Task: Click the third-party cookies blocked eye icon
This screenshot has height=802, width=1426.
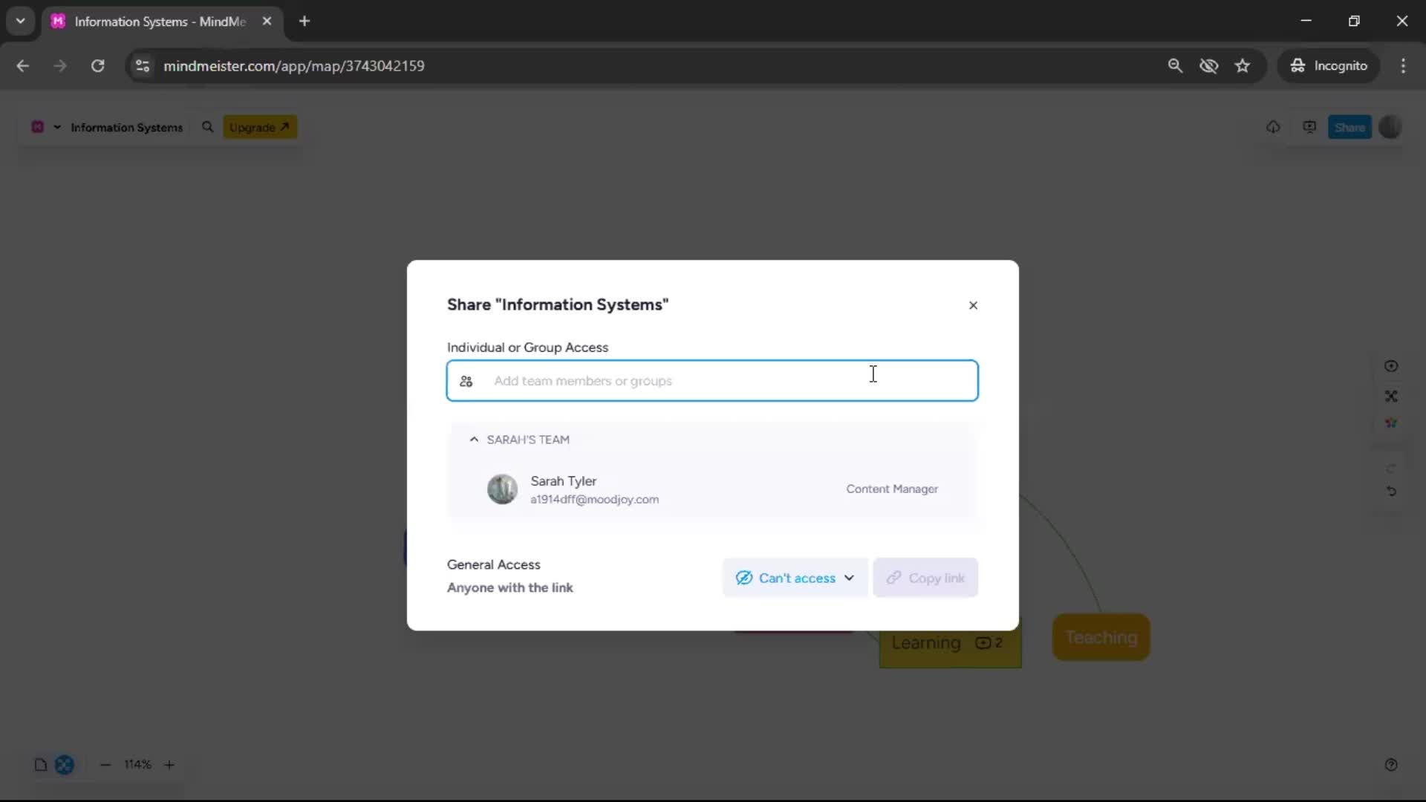Action: coord(1209,66)
